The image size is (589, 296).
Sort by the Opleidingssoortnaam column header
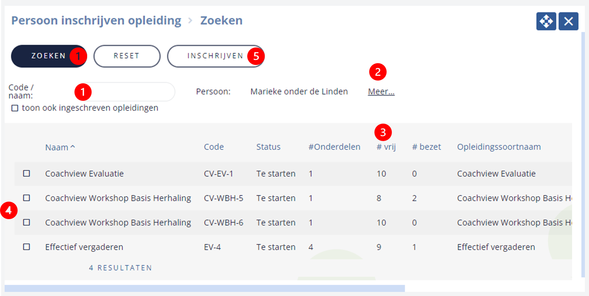[x=499, y=147]
